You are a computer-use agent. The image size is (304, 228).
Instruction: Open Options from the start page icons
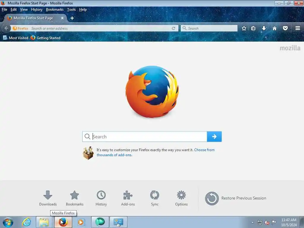(x=181, y=198)
